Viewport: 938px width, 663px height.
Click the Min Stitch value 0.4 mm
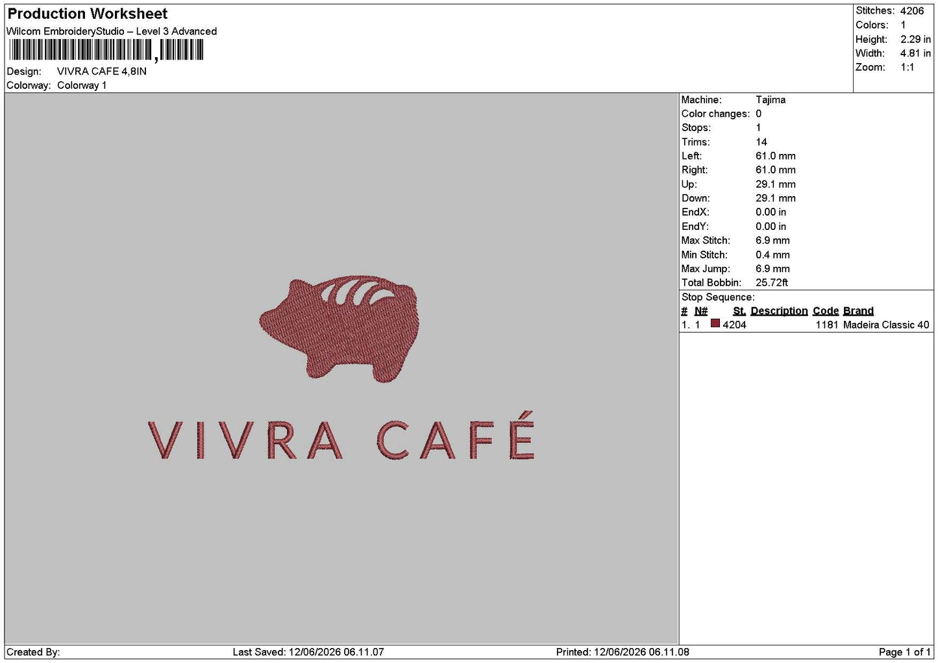[x=772, y=255]
